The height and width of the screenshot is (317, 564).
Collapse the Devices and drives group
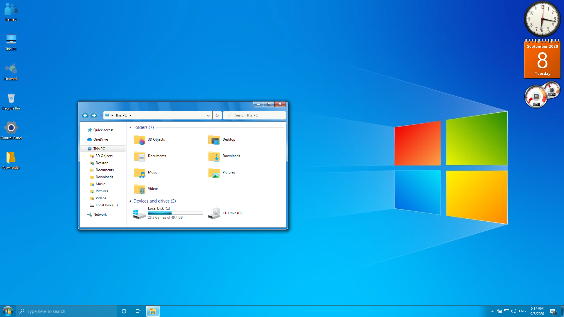click(130, 201)
